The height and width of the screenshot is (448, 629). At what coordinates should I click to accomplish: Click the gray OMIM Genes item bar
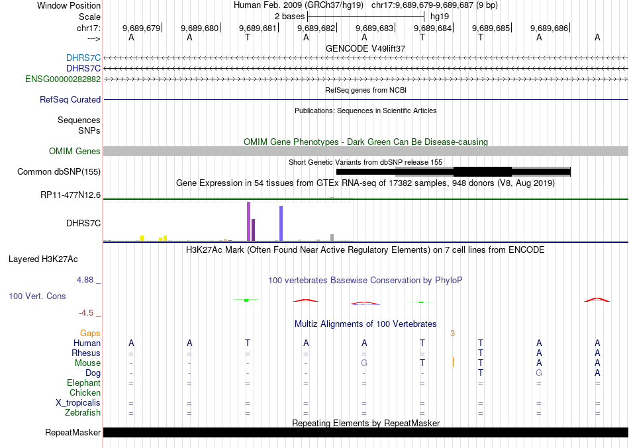coord(365,151)
